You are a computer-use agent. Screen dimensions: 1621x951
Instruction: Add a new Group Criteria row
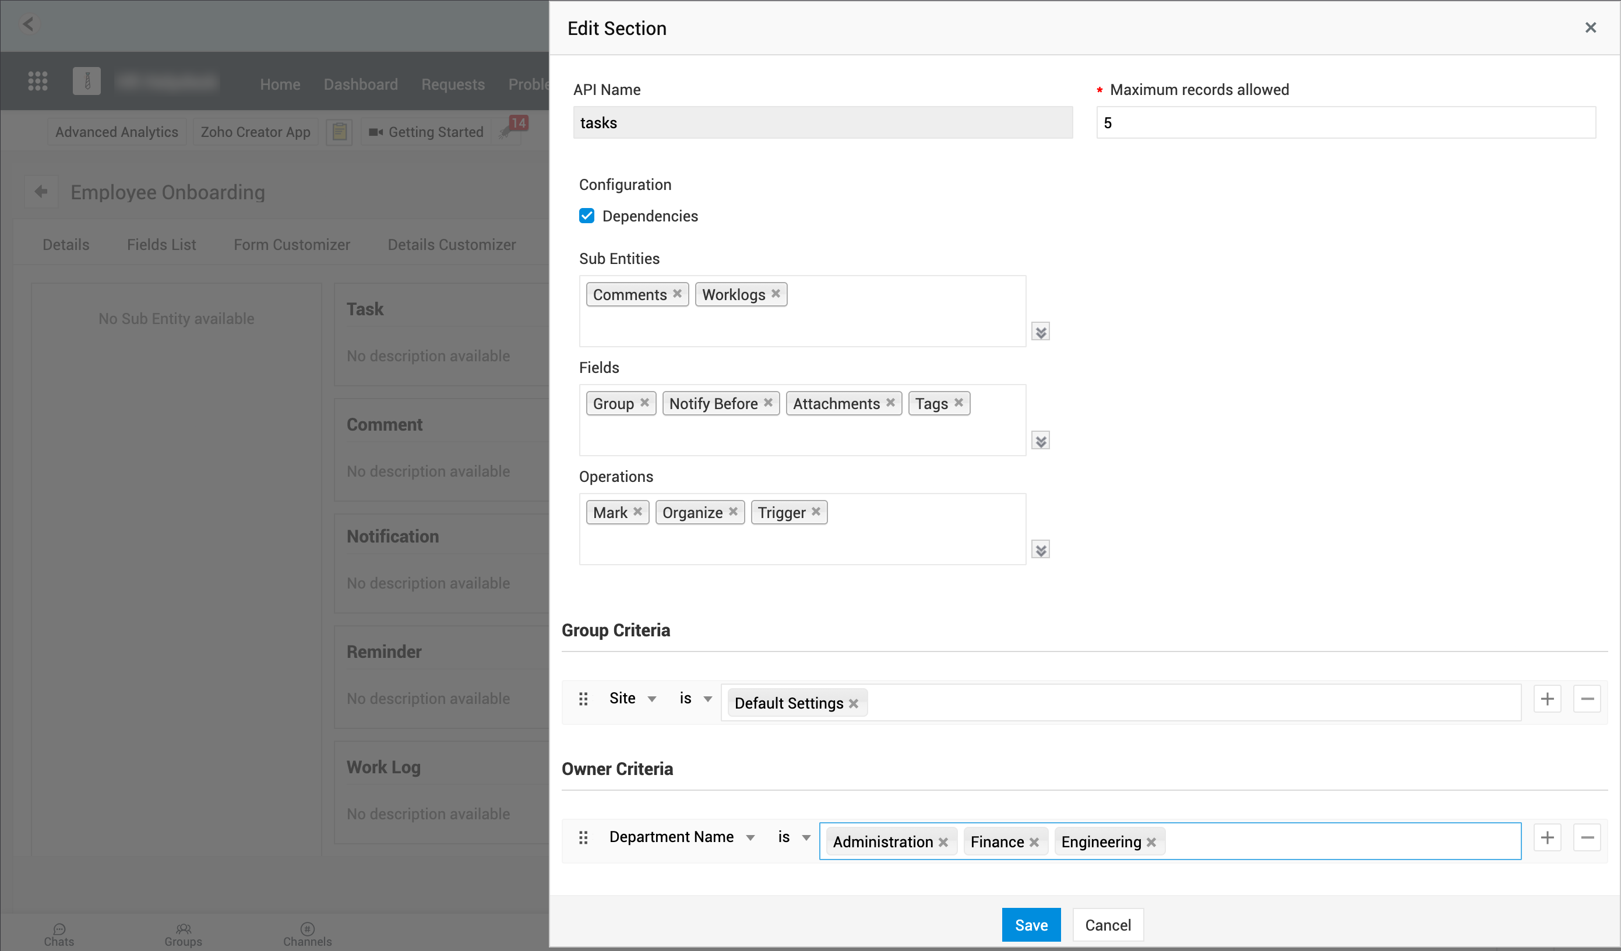point(1547,699)
